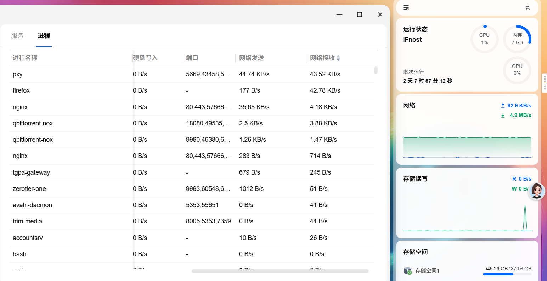The width and height of the screenshot is (547, 281).
Task: Click 1012 B/s zerotier send value
Action: (x=251, y=189)
